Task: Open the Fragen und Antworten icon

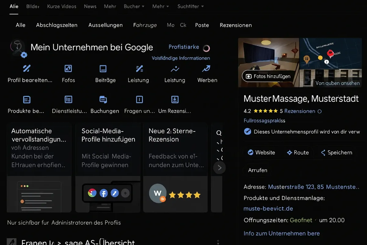Action: [x=139, y=99]
